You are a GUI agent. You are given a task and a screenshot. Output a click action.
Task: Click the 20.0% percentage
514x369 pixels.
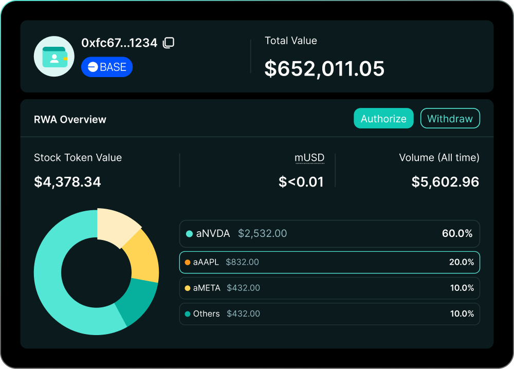462,262
